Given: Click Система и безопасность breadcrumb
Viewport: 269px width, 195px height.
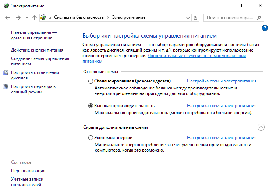Looking at the screenshot, I should (79, 17).
